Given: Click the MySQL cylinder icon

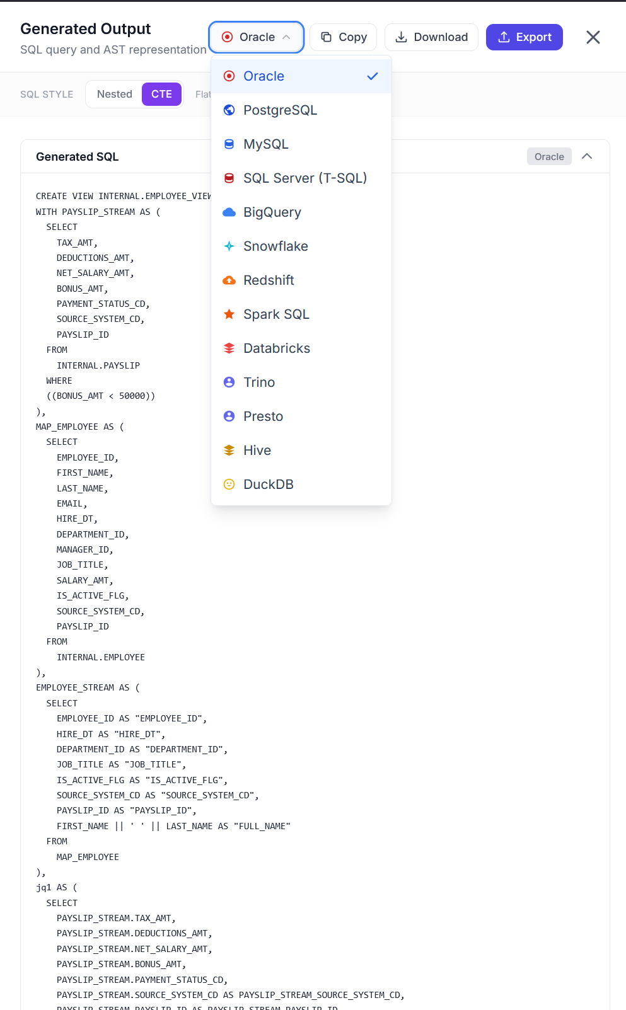Looking at the screenshot, I should (x=229, y=144).
